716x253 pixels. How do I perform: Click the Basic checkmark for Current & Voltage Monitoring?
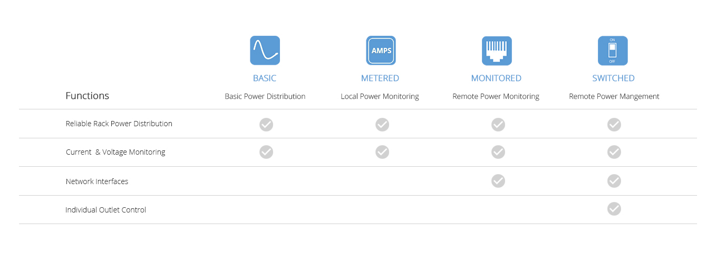coord(266,152)
